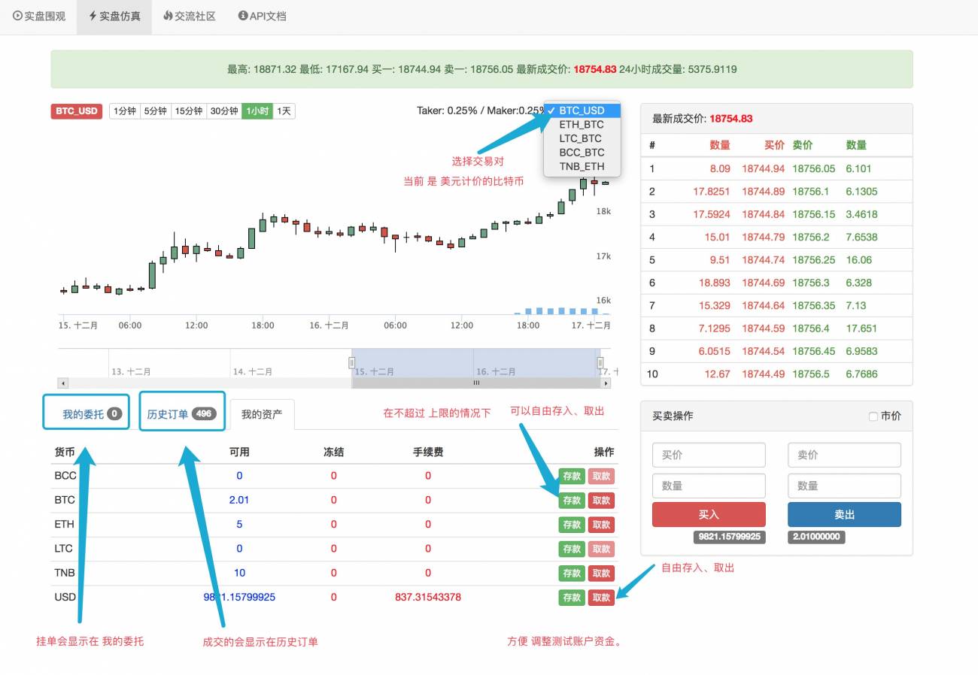Click the right arrow of the chart range scrollbar
978x675 pixels.
point(606,383)
